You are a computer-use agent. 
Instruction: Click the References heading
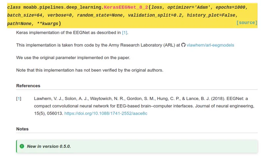pyautogui.click(x=28, y=85)
